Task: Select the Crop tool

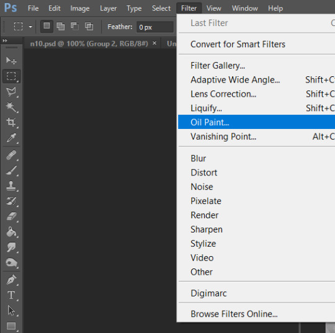Action: click(11, 122)
